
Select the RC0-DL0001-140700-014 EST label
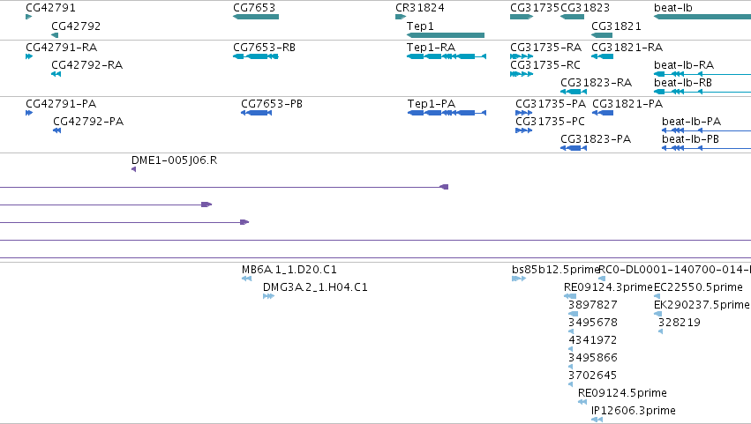[x=675, y=270]
